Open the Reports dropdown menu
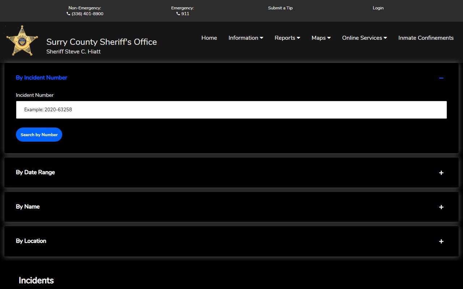Viewport: 463px width, 289px height. [287, 38]
